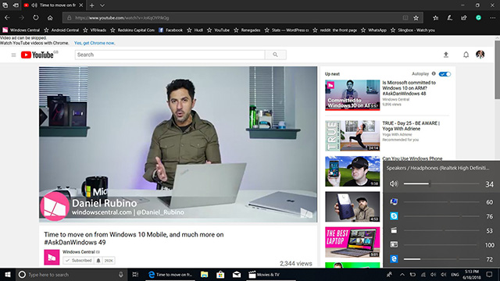Click the YouTube Search field
Image resolution: width=500 pixels, height=281 pixels.
[170, 55]
